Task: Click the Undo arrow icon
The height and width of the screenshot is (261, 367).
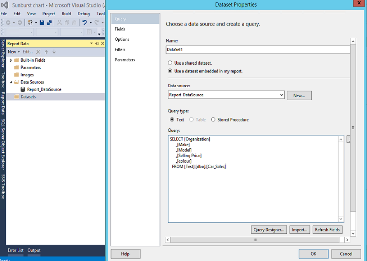Action: tap(84, 23)
